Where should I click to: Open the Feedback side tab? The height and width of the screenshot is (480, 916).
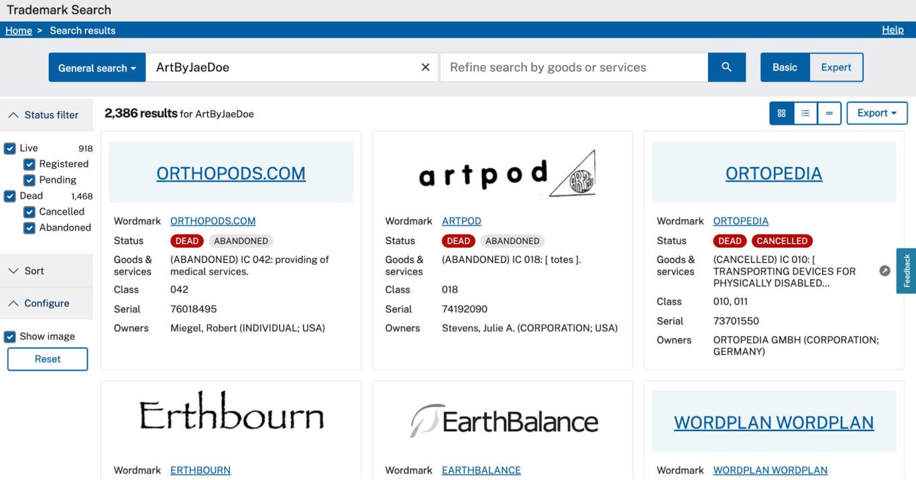(906, 271)
